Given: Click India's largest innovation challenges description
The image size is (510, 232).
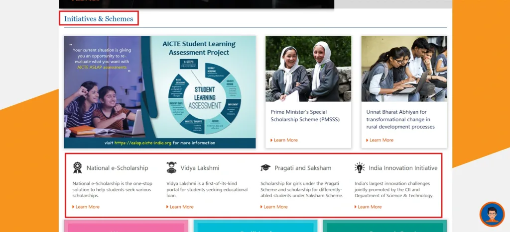Looking at the screenshot, I should (394, 189).
